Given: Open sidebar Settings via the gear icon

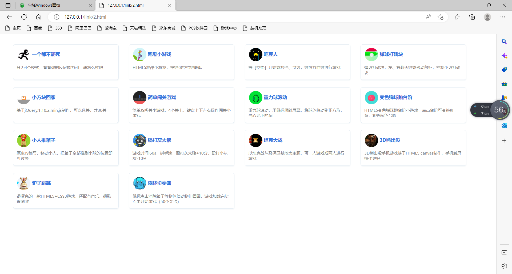Looking at the screenshot, I should pyautogui.click(x=505, y=266).
